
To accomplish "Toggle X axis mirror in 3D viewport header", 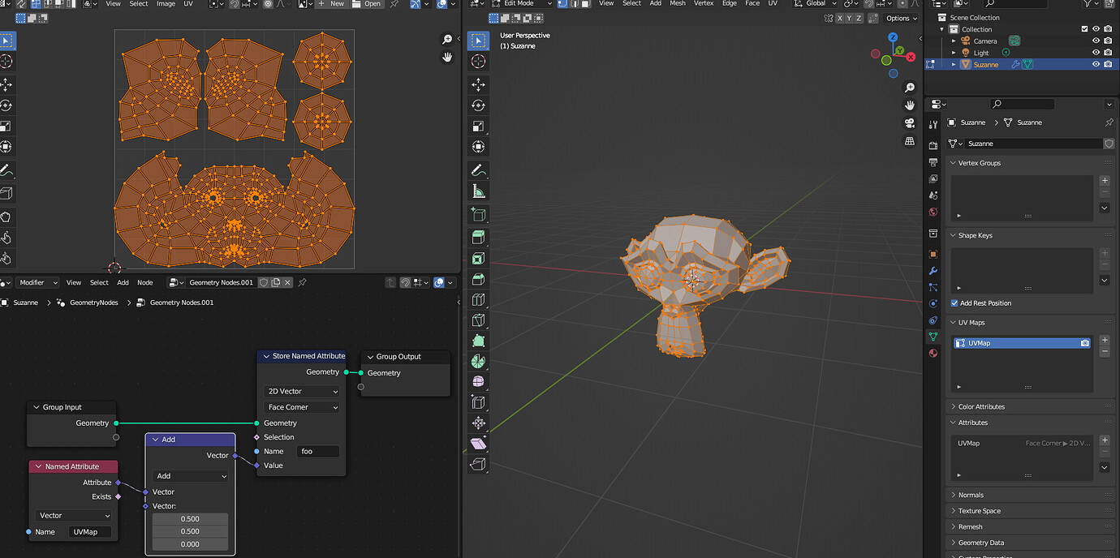I will tap(839, 18).
